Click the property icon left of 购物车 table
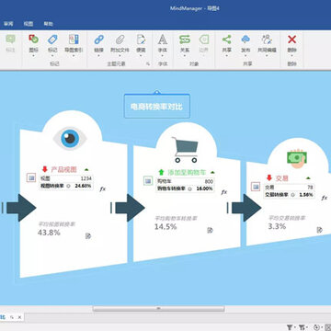This screenshot has height=331, width=331. 148,181
